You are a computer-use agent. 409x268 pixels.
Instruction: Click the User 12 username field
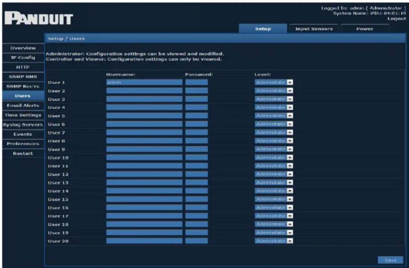[144, 174]
